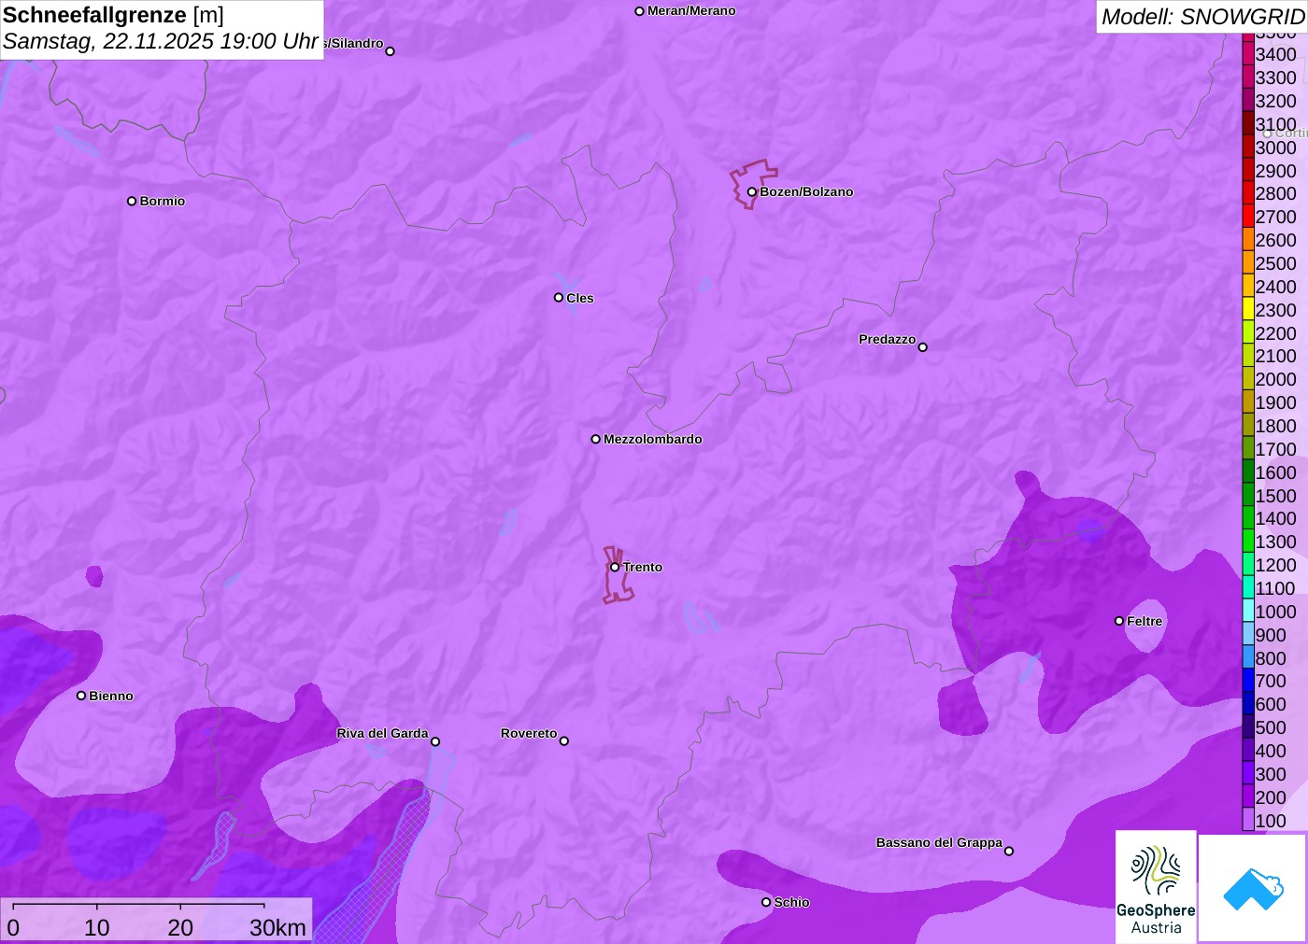Screen dimensions: 1308x944
Task: Select the Mezzolombardo marker
Action: pyautogui.click(x=595, y=439)
